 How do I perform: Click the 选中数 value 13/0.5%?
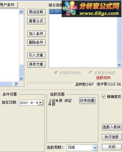point(115,84)
